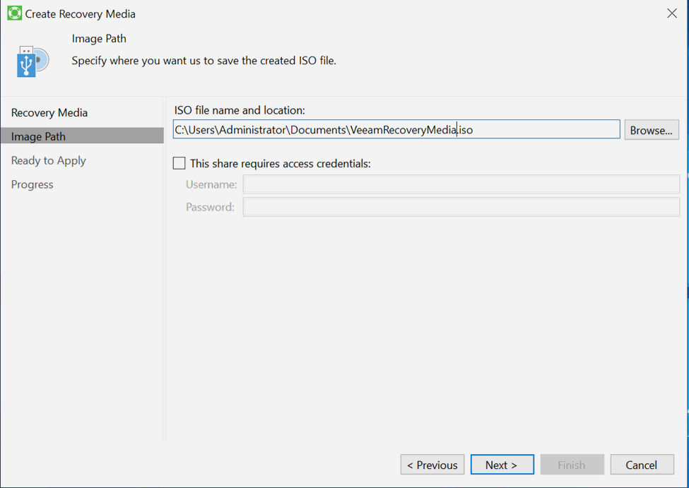Screen dimensions: 689x488
Task: Cancel the recovery media wizard
Action: [642, 465]
